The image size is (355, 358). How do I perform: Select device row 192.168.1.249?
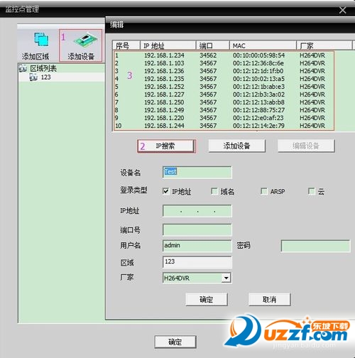[224, 110]
